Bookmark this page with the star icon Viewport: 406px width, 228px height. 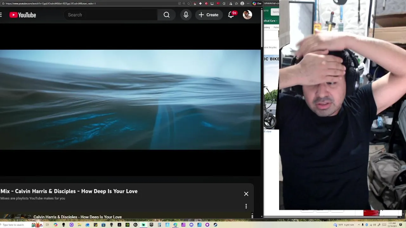coord(189,3)
